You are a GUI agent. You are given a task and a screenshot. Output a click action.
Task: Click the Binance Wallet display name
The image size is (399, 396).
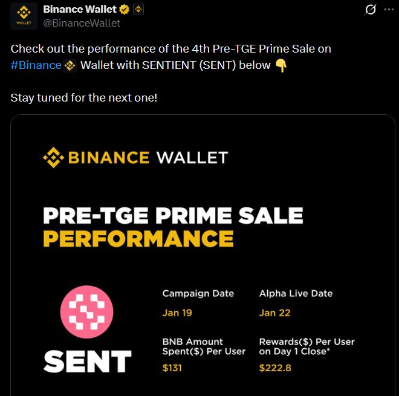[80, 10]
